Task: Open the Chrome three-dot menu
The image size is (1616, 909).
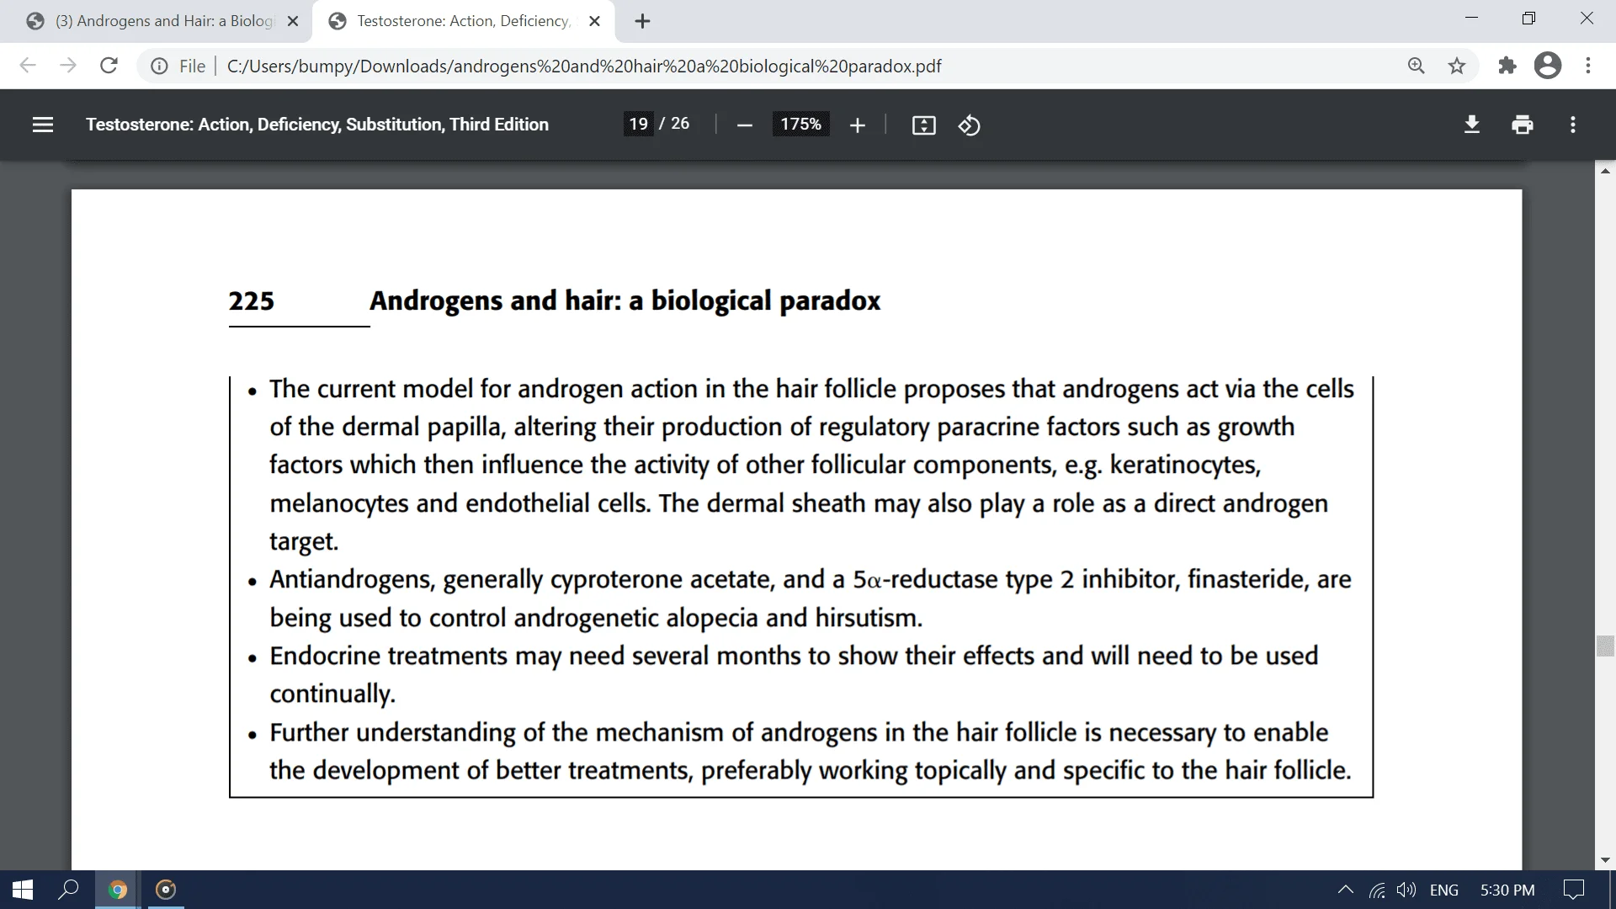Action: pyautogui.click(x=1588, y=66)
